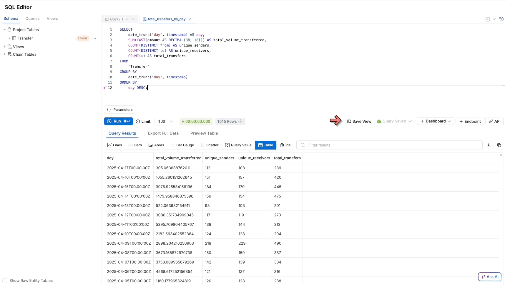This screenshot has width=505, height=285.
Task: Run the SQL query
Action: pyautogui.click(x=118, y=121)
